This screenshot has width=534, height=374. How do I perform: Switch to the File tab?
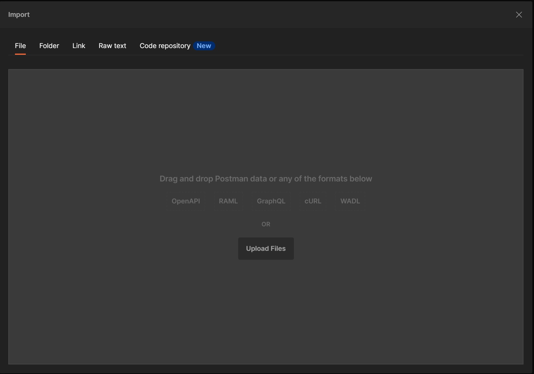click(x=20, y=46)
